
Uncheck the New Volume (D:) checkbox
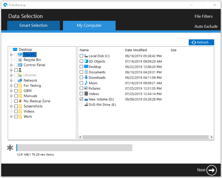[81, 99]
